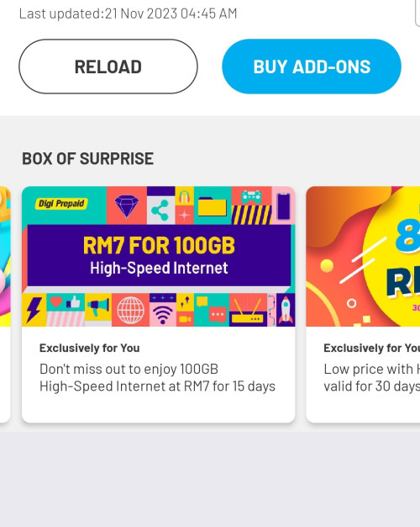Click the rocket icon in banner

point(286,310)
